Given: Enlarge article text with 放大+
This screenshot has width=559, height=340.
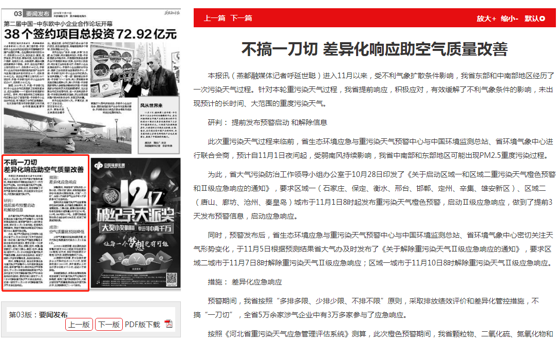Looking at the screenshot, I should point(486,18).
